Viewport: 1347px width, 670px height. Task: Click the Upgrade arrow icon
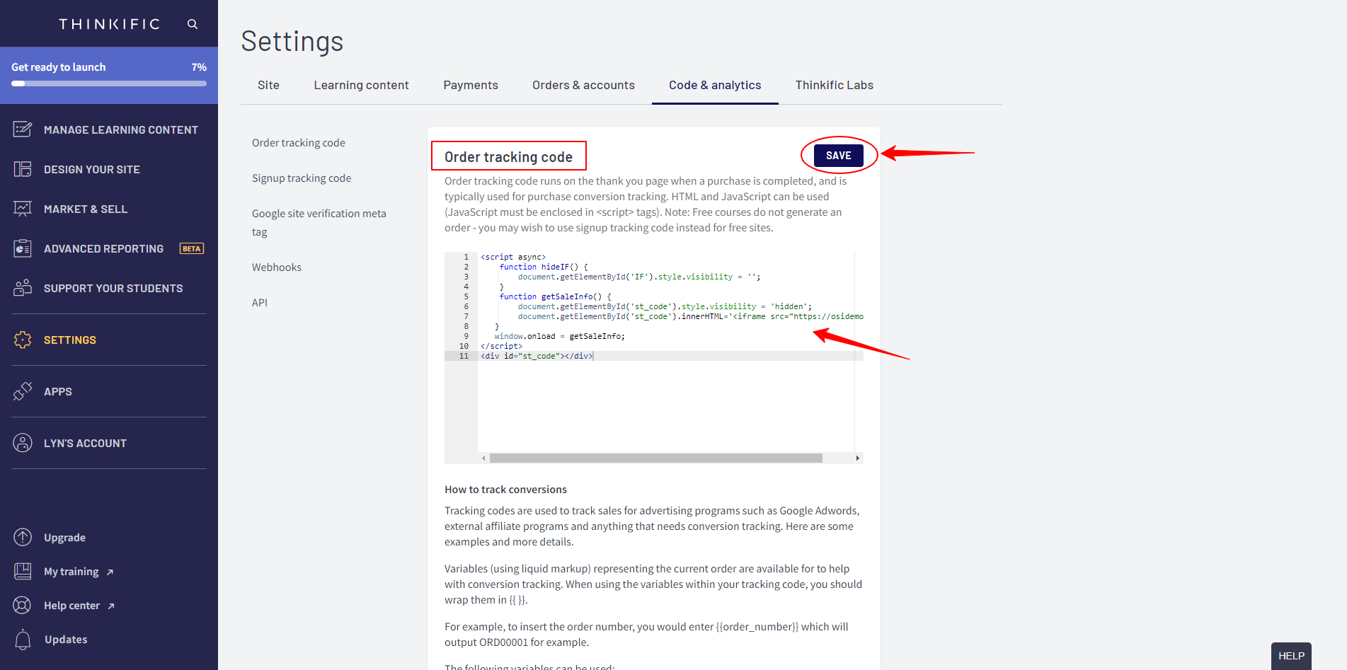point(23,537)
